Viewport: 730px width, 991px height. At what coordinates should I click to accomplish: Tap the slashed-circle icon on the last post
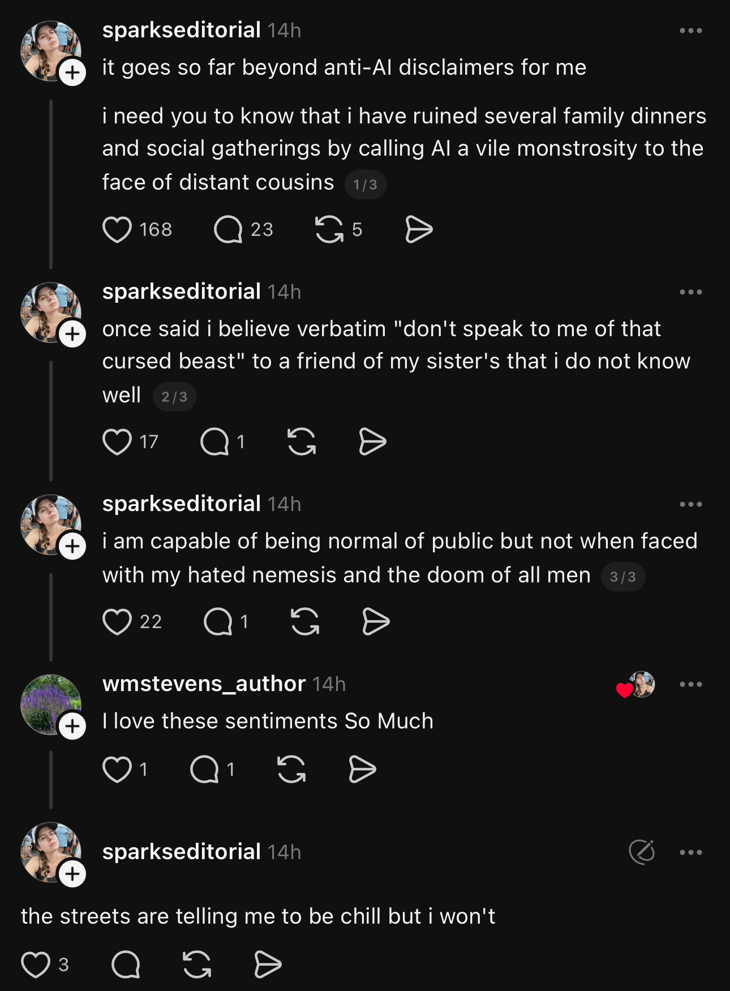642,852
